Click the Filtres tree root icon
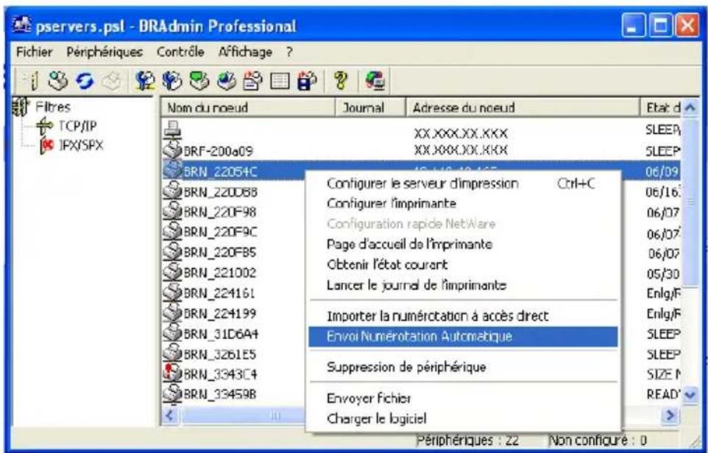 click(20, 107)
